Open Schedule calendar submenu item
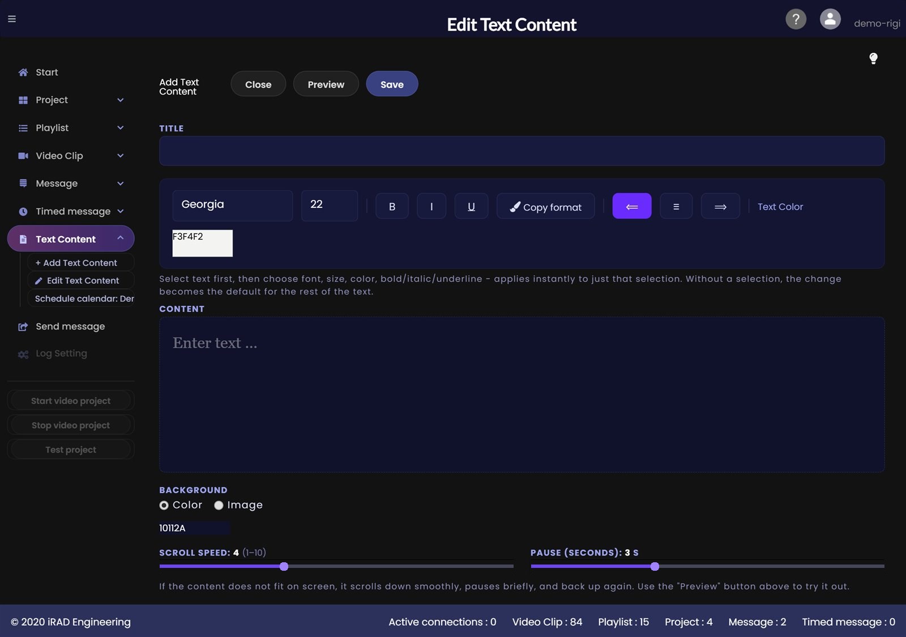Viewport: 906px width, 637px height. coord(81,298)
